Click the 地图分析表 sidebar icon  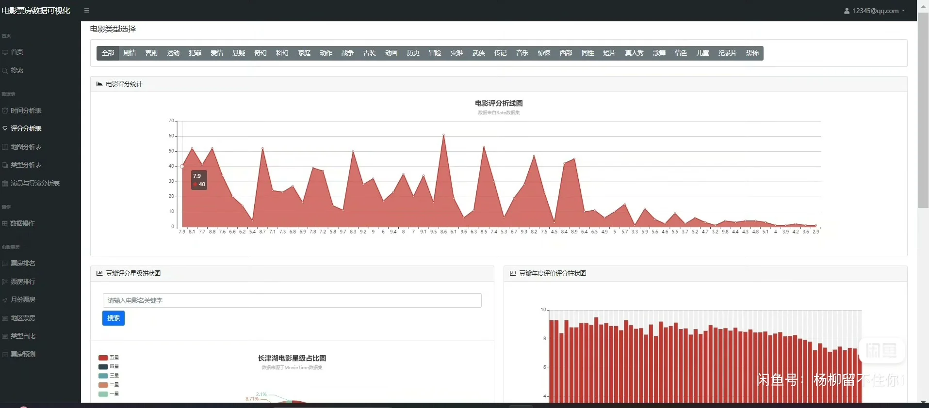[5, 147]
